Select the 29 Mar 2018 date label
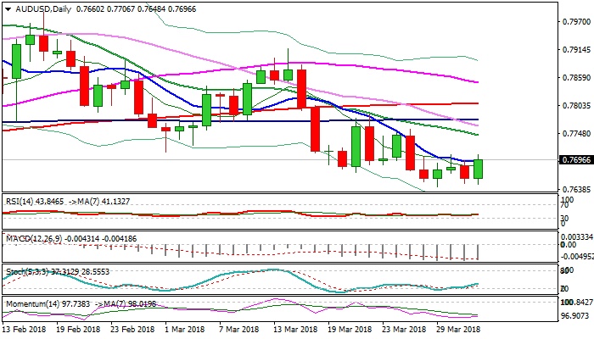Viewport: 594px width, 339px height. pyautogui.click(x=457, y=328)
